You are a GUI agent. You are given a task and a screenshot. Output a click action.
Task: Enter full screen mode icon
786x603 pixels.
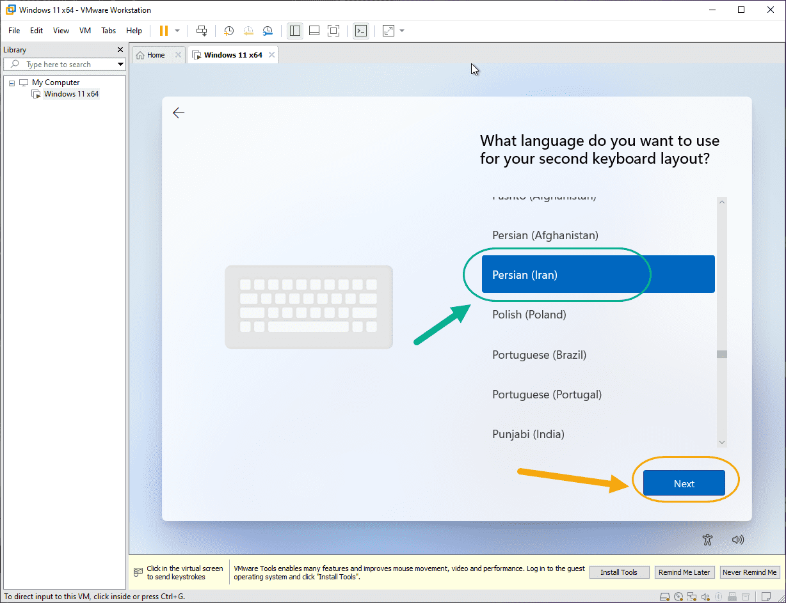333,31
